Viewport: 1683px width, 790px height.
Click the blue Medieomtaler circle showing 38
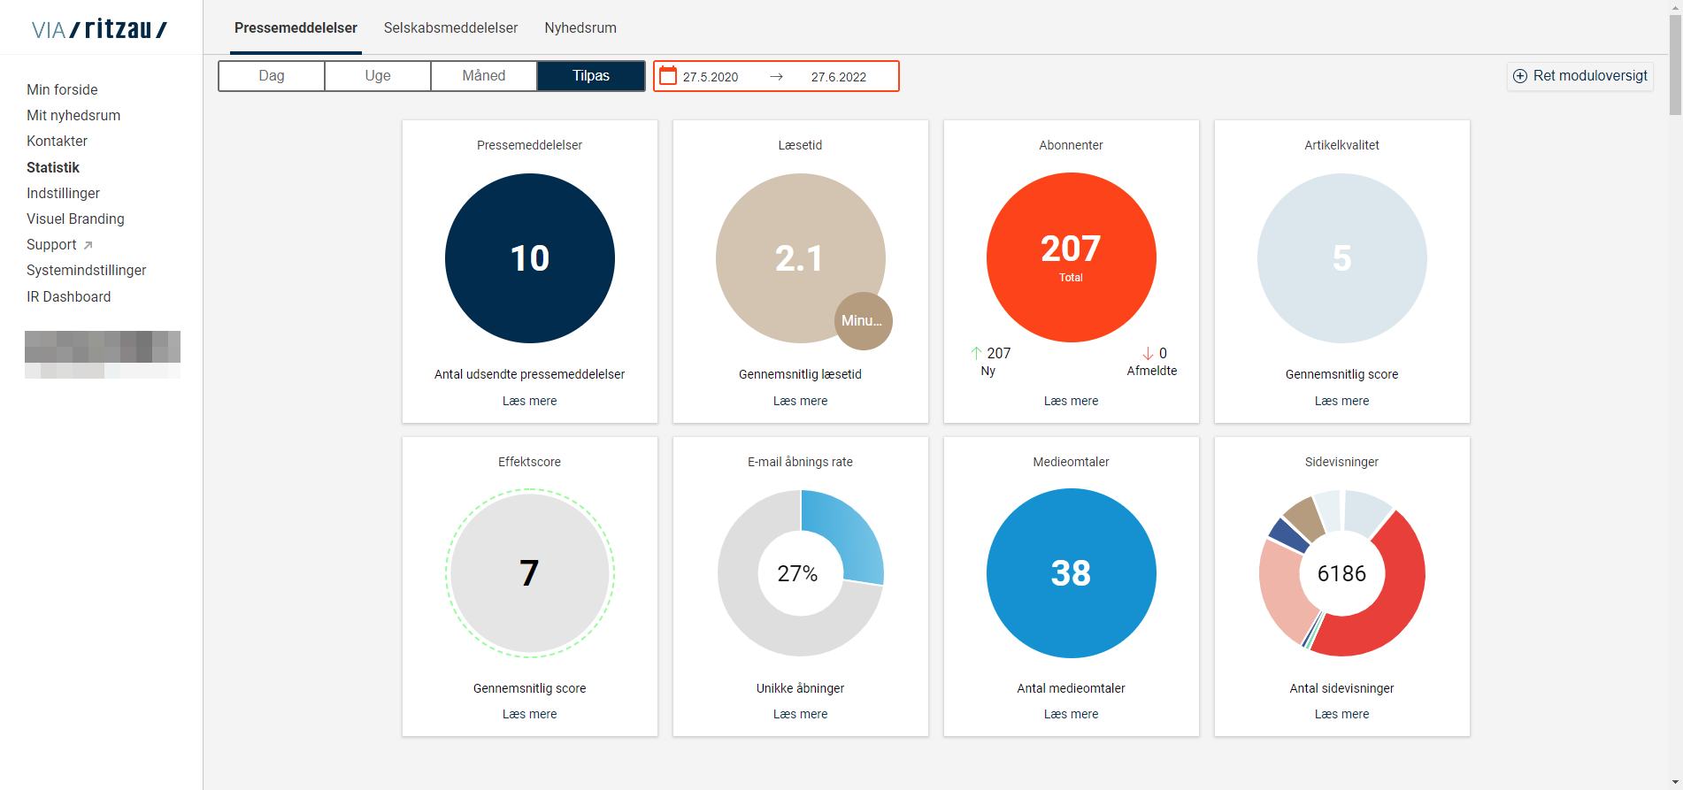click(x=1071, y=573)
